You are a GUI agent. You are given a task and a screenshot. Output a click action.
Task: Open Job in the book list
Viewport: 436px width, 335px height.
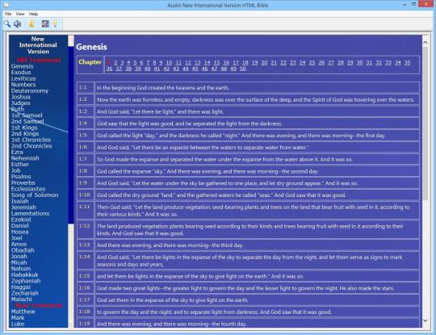16,170
